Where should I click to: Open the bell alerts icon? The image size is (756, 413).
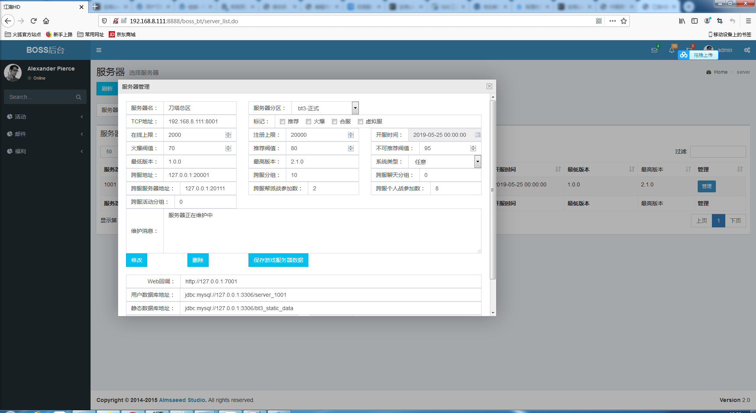pyautogui.click(x=672, y=50)
